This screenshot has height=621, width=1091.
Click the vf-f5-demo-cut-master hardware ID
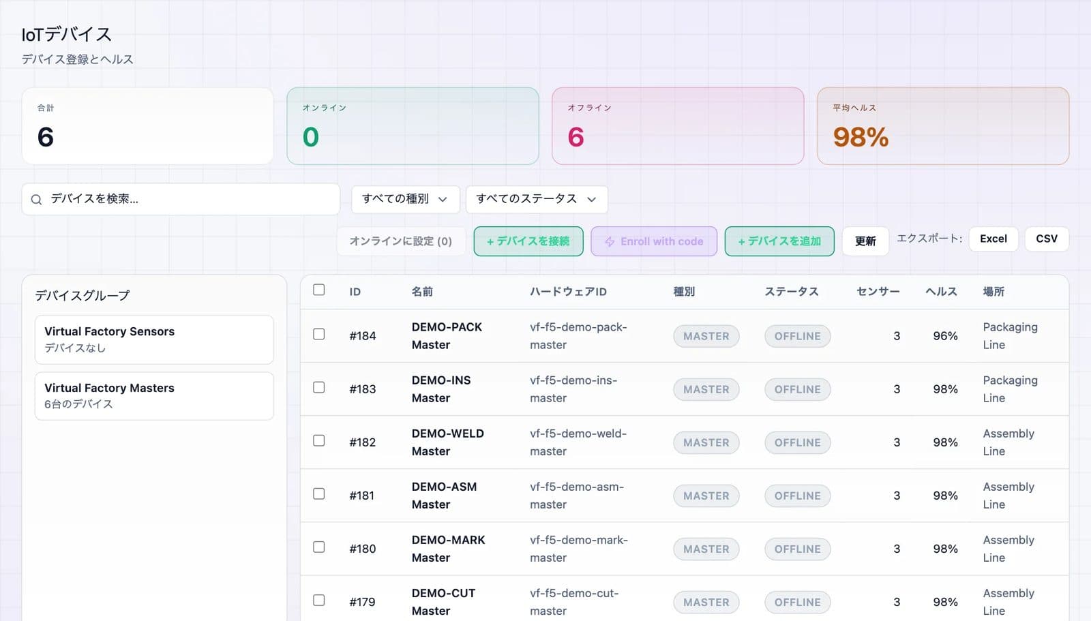coord(574,602)
